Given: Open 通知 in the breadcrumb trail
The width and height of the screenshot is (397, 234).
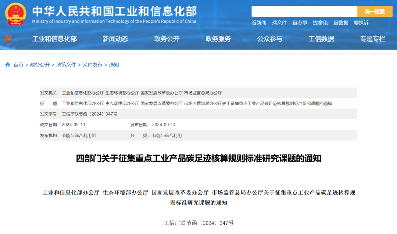Looking at the screenshot, I should (x=115, y=64).
